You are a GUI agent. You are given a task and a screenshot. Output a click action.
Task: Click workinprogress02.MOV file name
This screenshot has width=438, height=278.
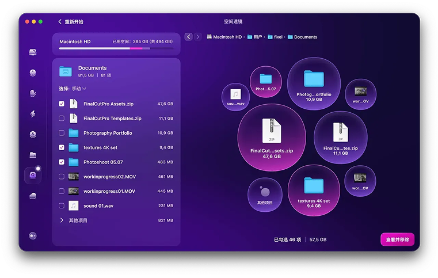click(109, 177)
